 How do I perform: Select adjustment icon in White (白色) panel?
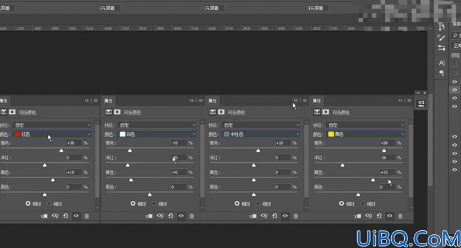(x=109, y=112)
